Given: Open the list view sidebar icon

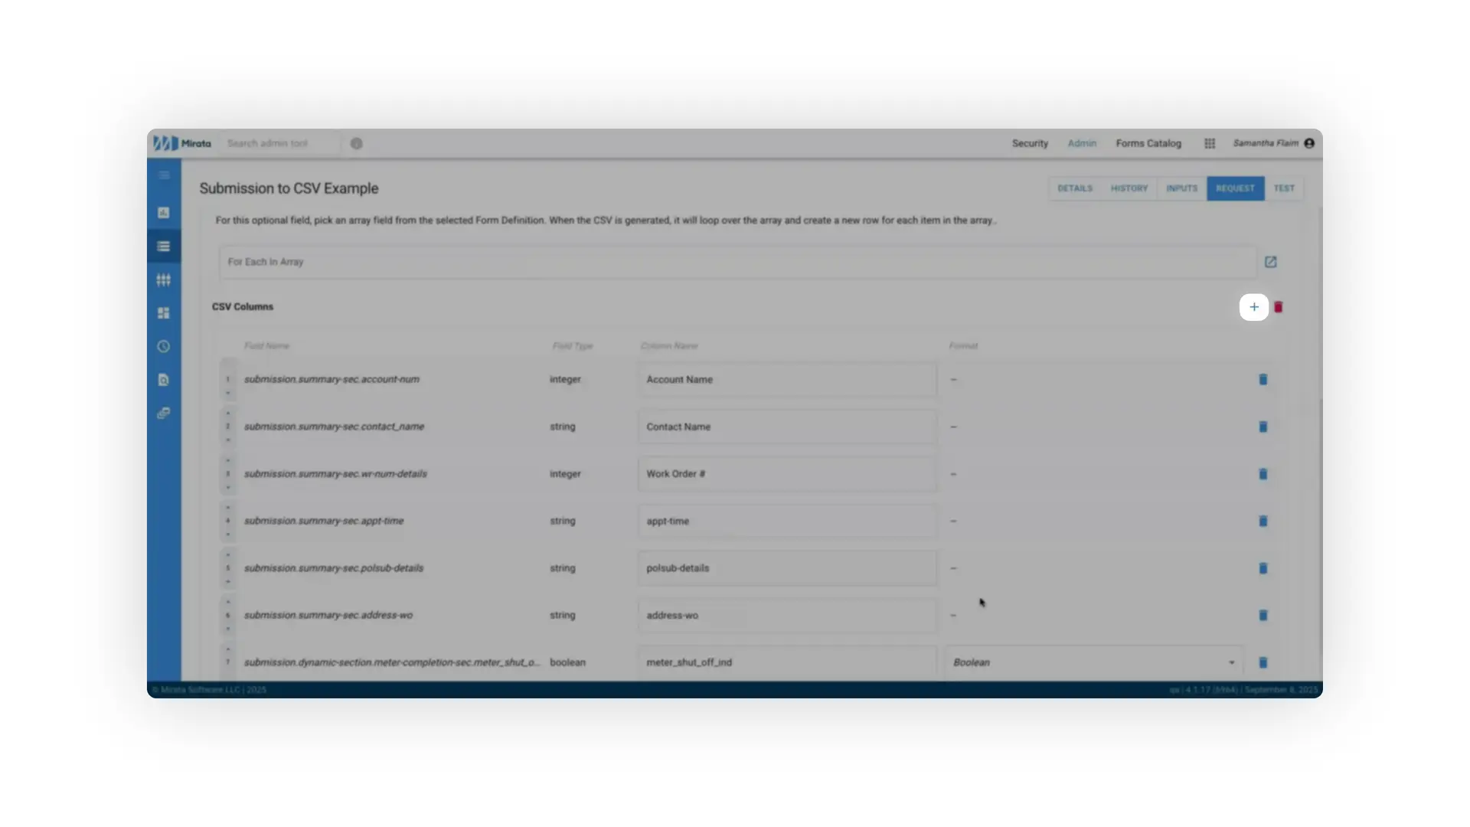Looking at the screenshot, I should (163, 246).
